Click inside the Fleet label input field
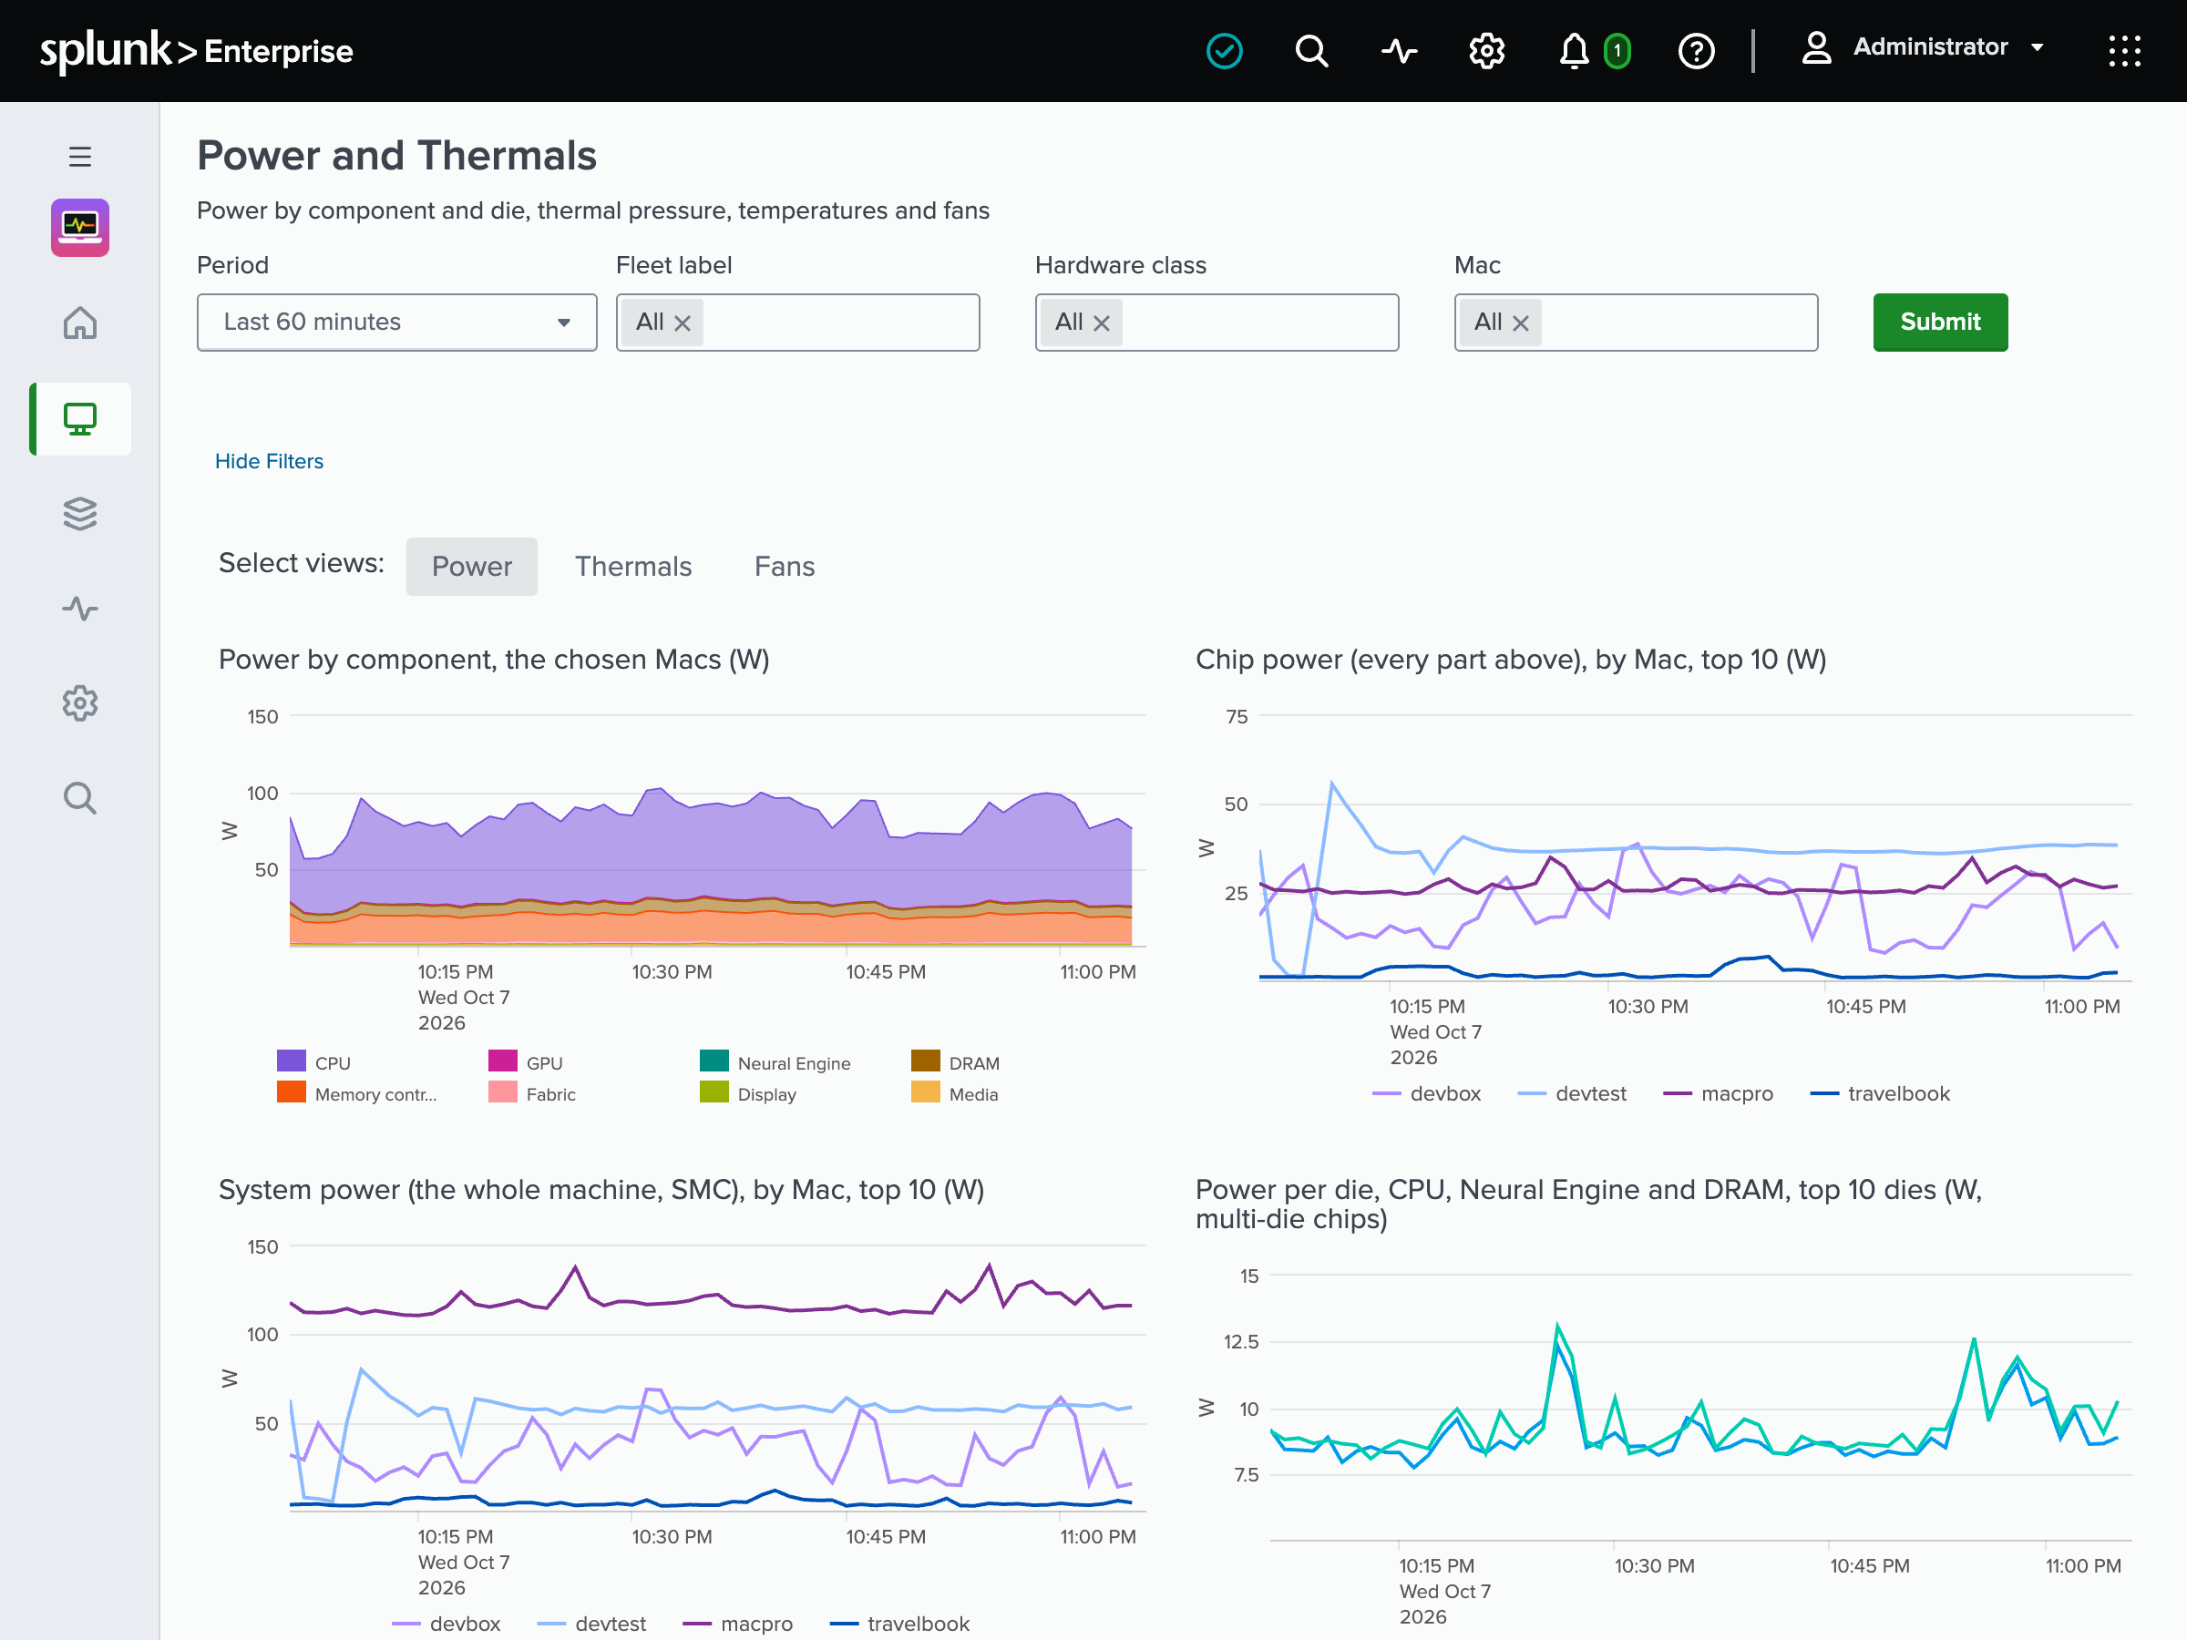This screenshot has height=1640, width=2187. [798, 323]
